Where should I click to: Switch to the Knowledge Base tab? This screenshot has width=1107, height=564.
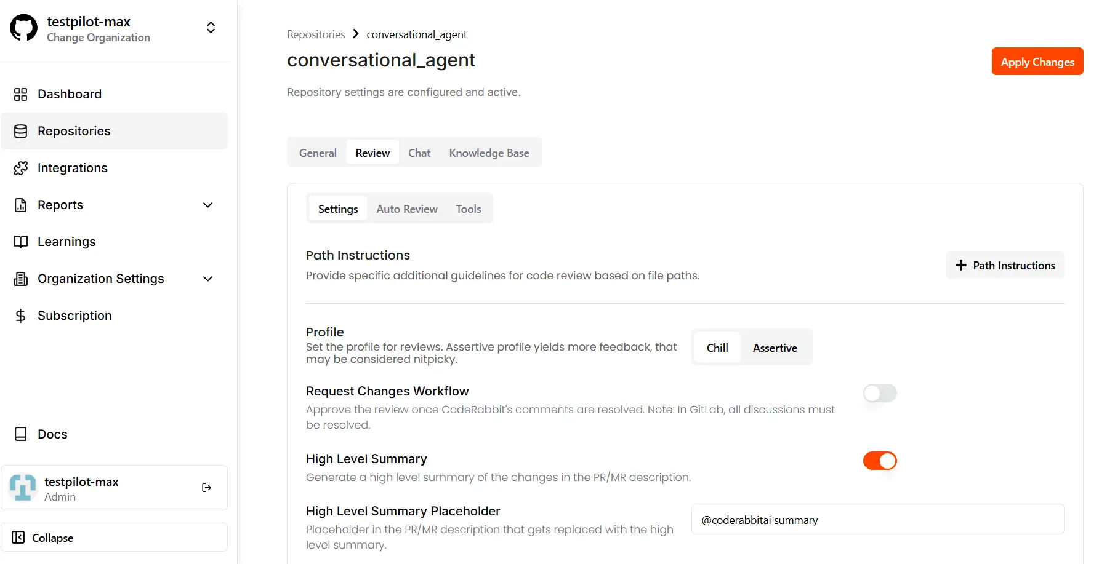[x=489, y=153]
